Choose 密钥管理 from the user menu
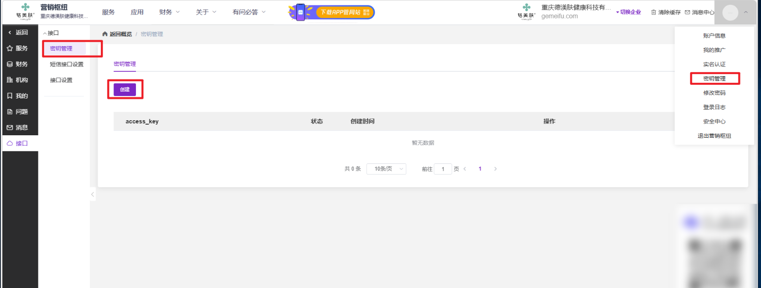Image resolution: width=761 pixels, height=288 pixels. [714, 79]
